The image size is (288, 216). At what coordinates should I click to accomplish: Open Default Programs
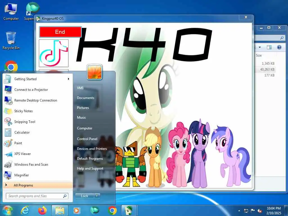[90, 159]
